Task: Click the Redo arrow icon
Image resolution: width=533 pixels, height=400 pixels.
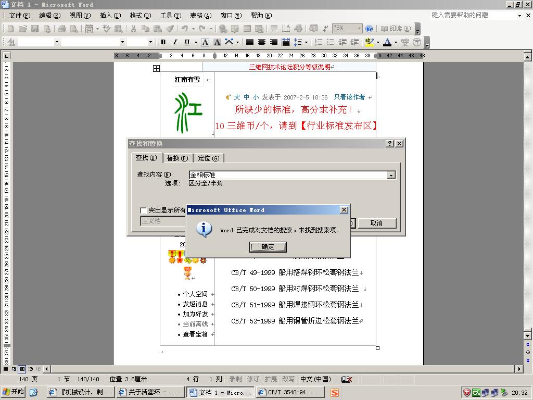Action: click(202, 29)
